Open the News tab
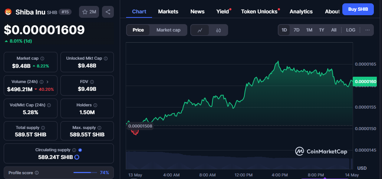Viewport: 382px width, 179px height. (197, 11)
